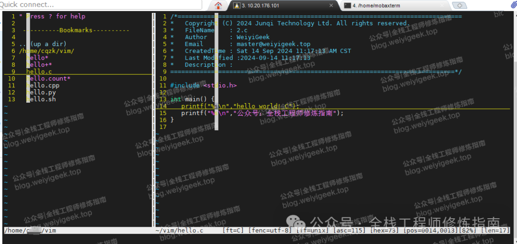Open a new tab with the plus button

pyautogui.click(x=459, y=5)
